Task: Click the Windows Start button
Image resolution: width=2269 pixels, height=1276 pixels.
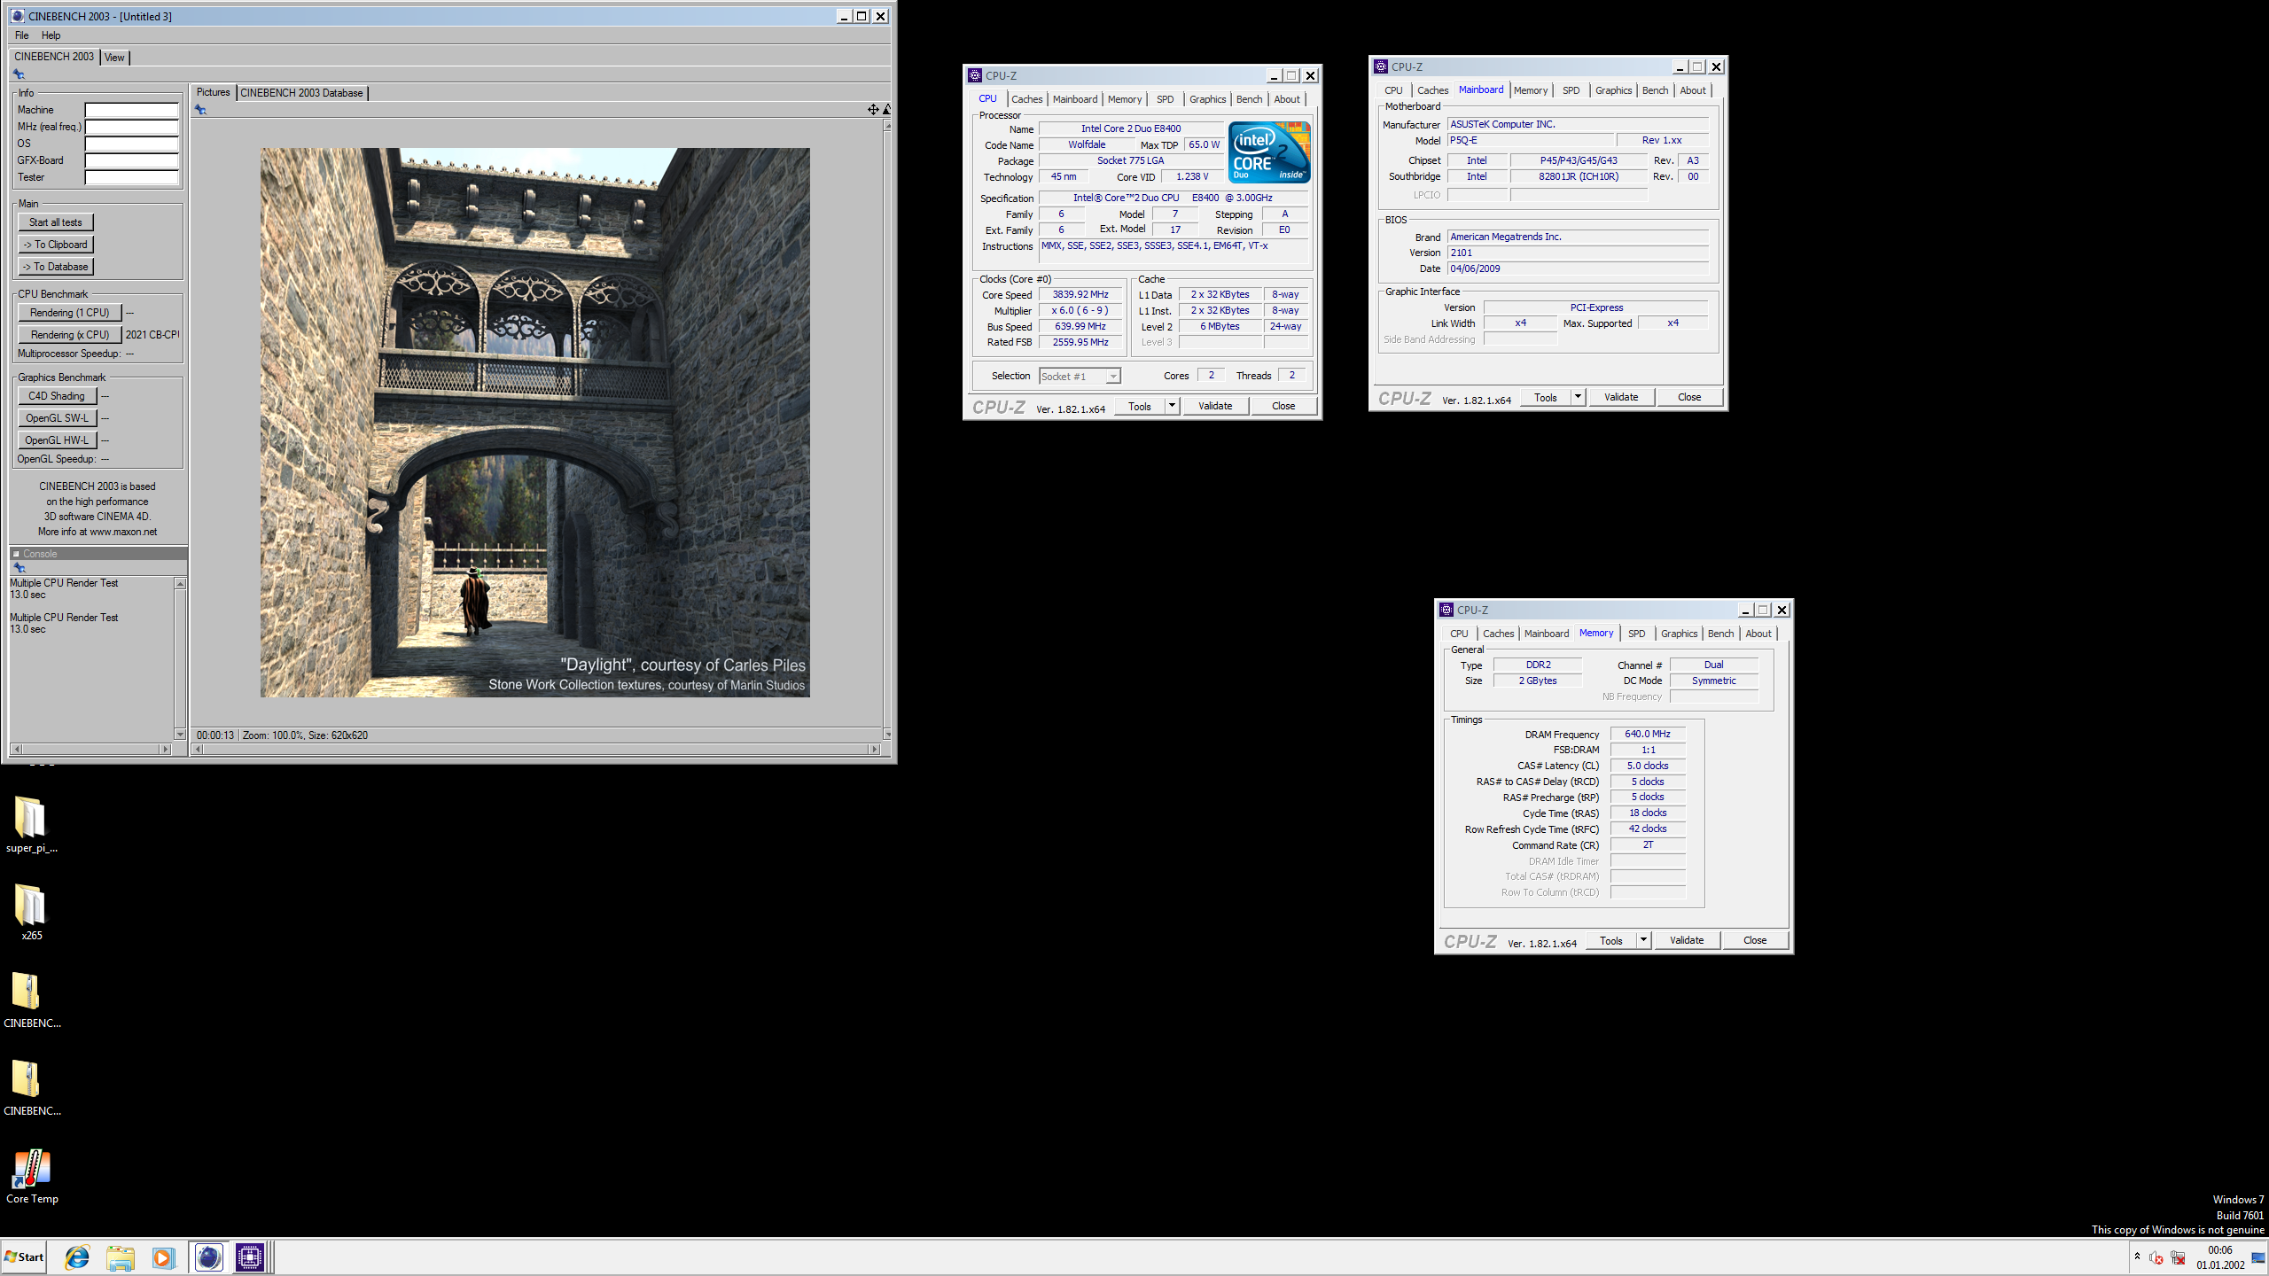Action: pyautogui.click(x=24, y=1257)
